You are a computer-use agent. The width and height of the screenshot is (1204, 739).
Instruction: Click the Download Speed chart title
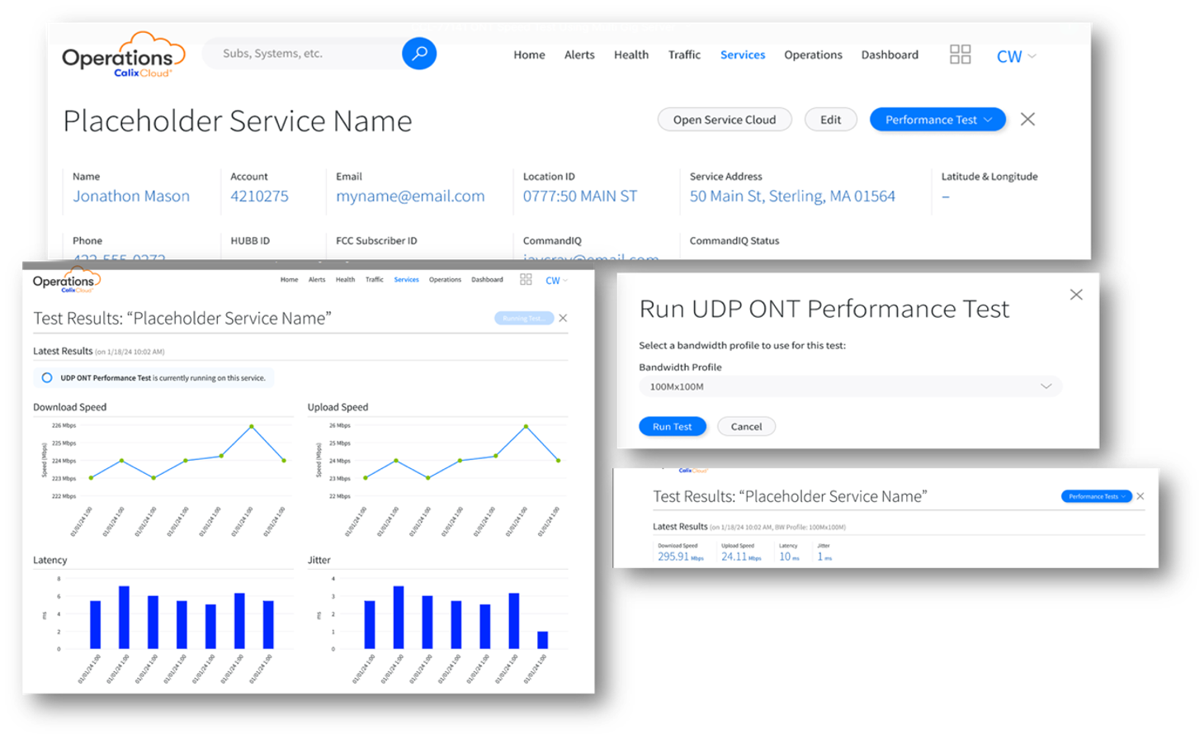[69, 407]
